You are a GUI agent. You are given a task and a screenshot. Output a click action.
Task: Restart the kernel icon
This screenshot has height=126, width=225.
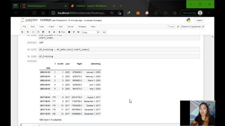click(x=74, y=32)
